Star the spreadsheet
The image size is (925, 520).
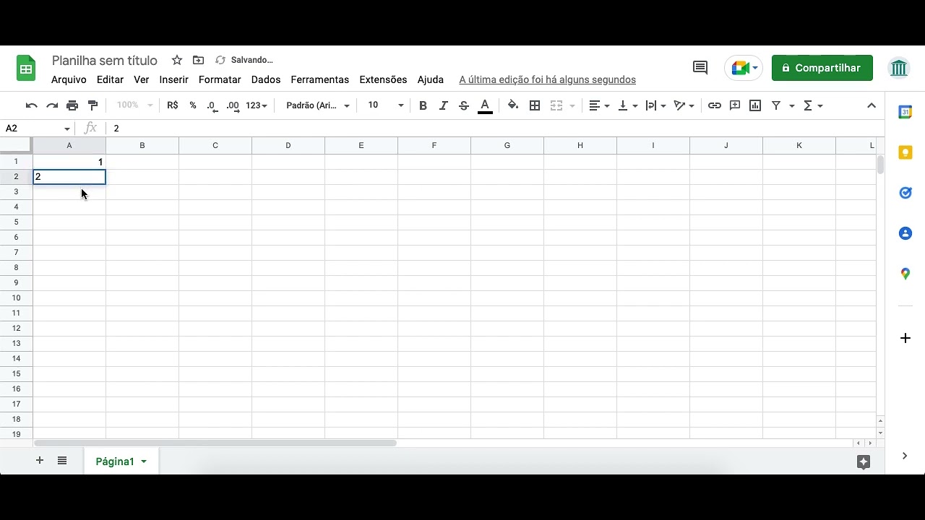(177, 60)
